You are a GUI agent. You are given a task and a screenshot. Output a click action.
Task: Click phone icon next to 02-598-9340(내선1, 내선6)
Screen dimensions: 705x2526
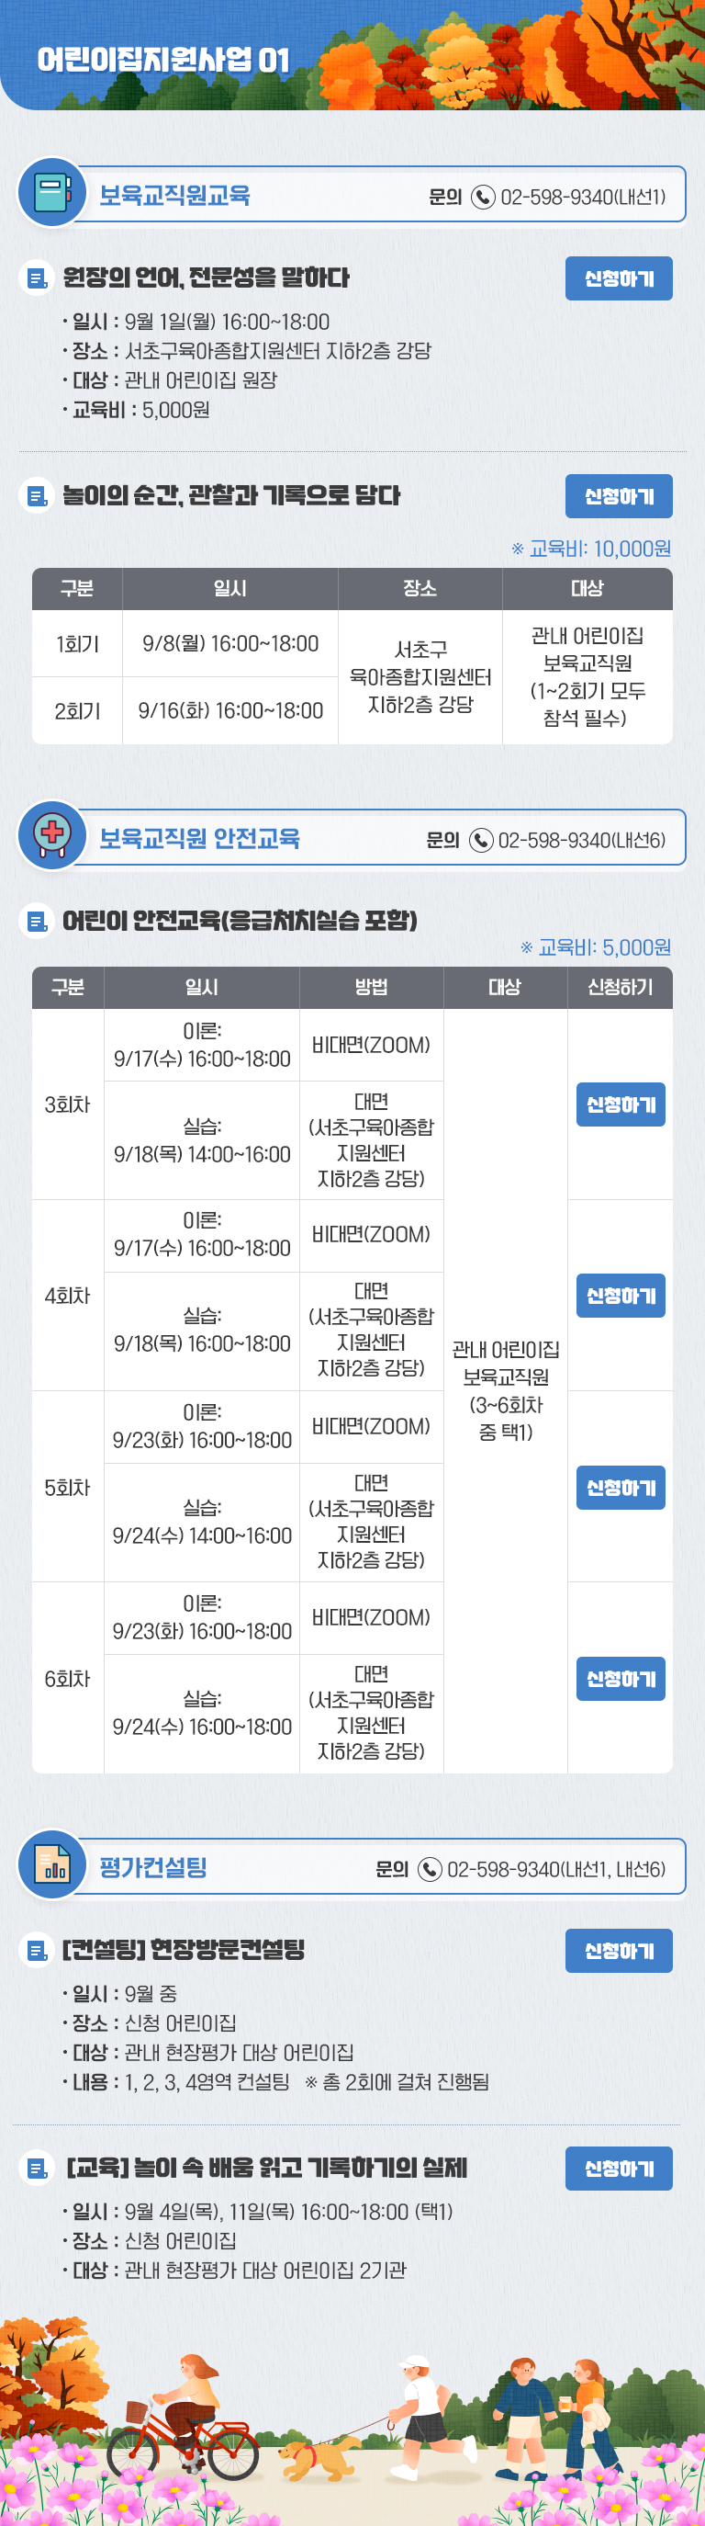tap(430, 1869)
